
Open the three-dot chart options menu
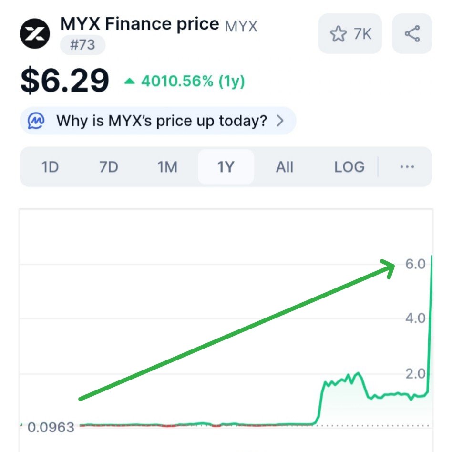point(407,167)
